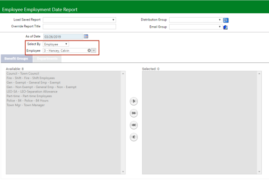Click the As of Date field

pyautogui.click(x=63, y=37)
